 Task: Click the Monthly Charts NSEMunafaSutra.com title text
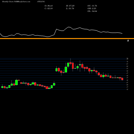[16, 2]
